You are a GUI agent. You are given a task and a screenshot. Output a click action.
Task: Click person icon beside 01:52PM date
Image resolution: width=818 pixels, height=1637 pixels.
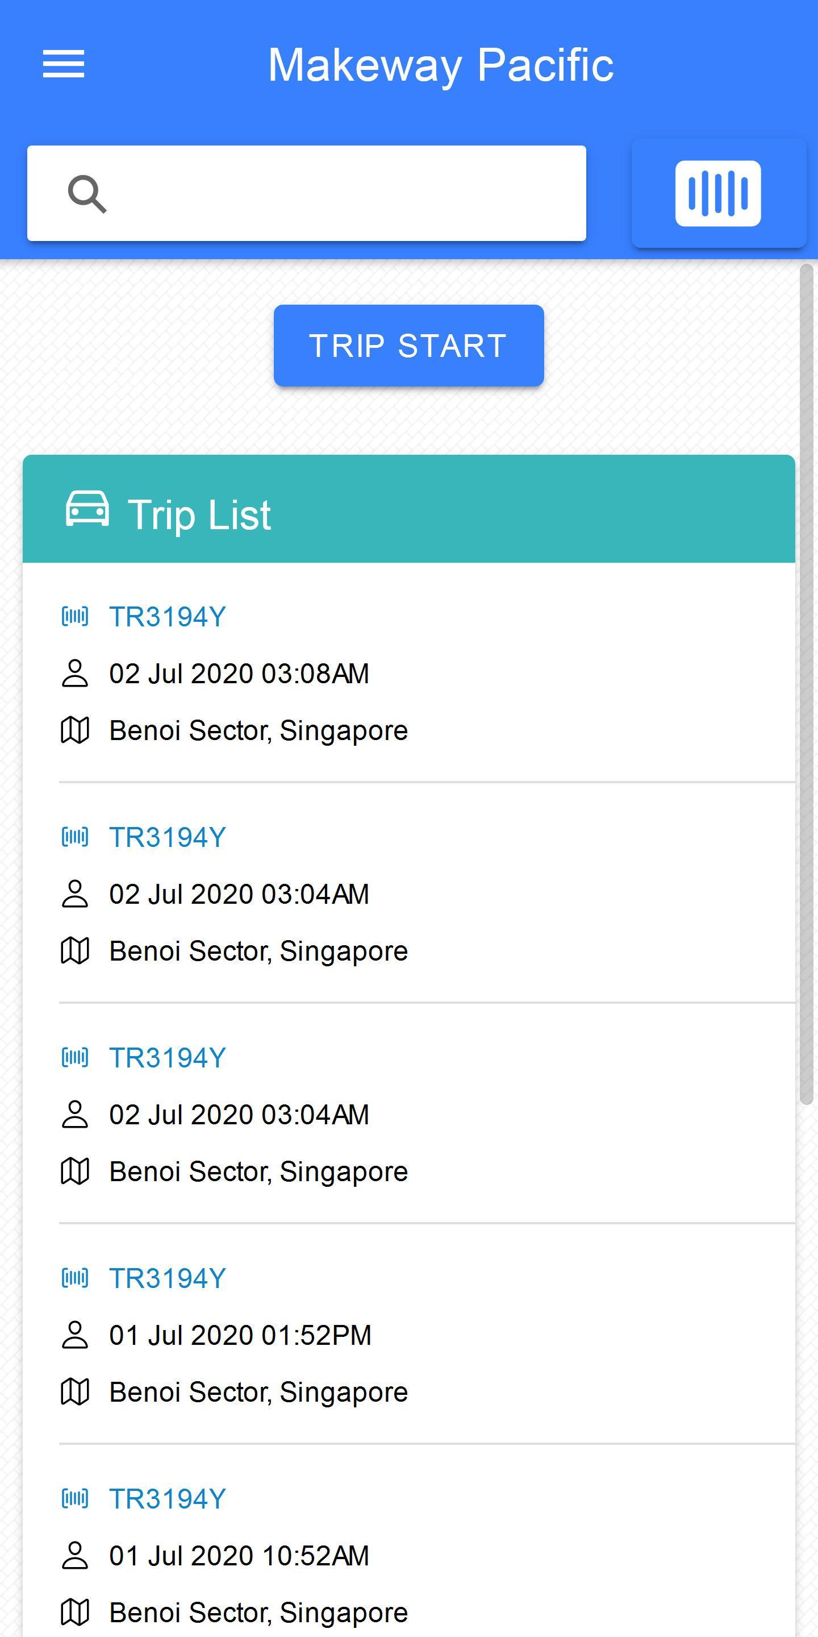click(75, 1335)
